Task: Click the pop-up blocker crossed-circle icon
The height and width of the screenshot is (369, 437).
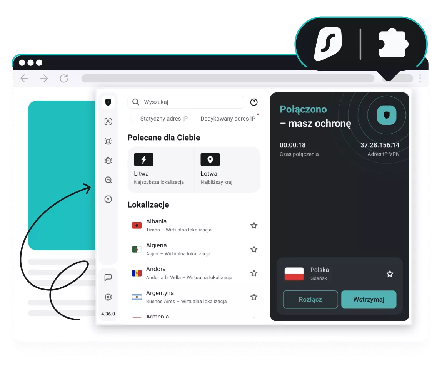Action: (x=108, y=199)
